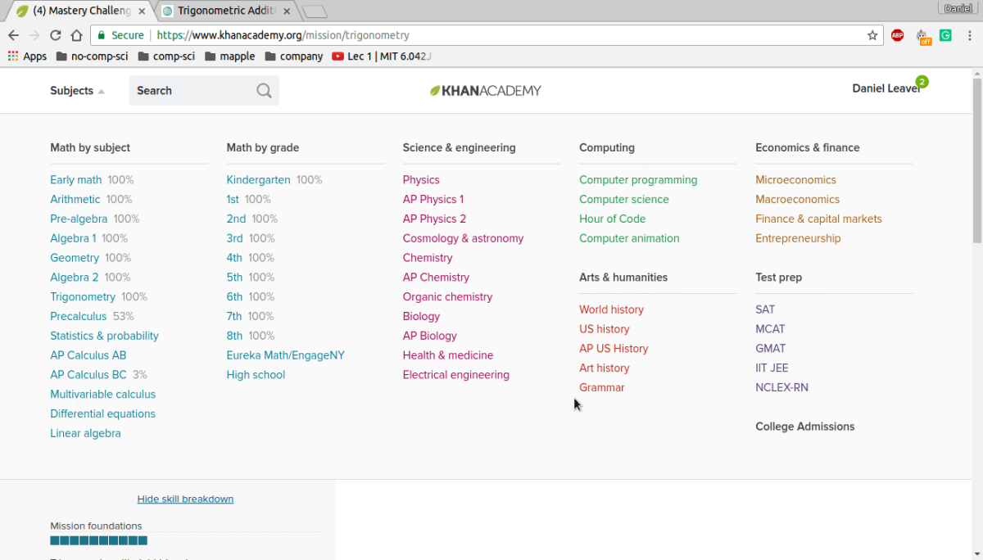The image size is (983, 560).
Task: Bookmark this page with the star icon
Action: tap(872, 35)
